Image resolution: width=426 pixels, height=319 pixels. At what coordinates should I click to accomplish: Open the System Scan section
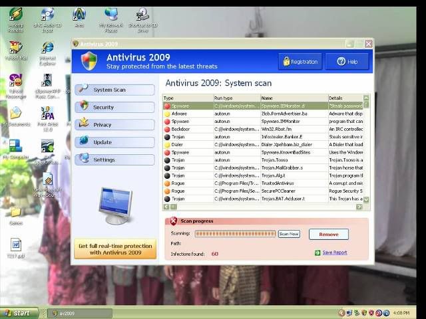(x=114, y=90)
